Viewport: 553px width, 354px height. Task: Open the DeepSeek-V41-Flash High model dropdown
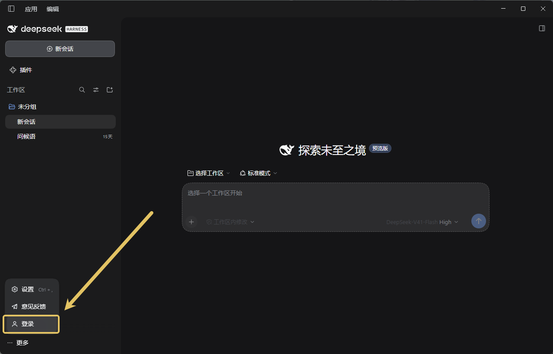pos(422,222)
